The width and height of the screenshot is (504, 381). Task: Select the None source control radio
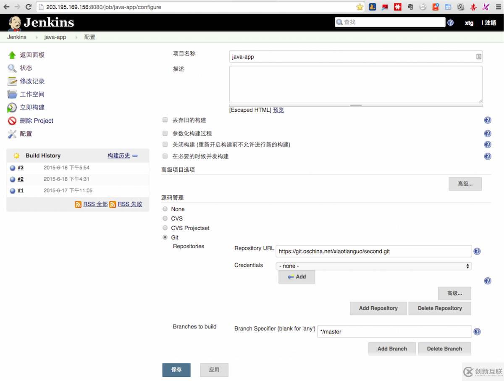point(165,209)
